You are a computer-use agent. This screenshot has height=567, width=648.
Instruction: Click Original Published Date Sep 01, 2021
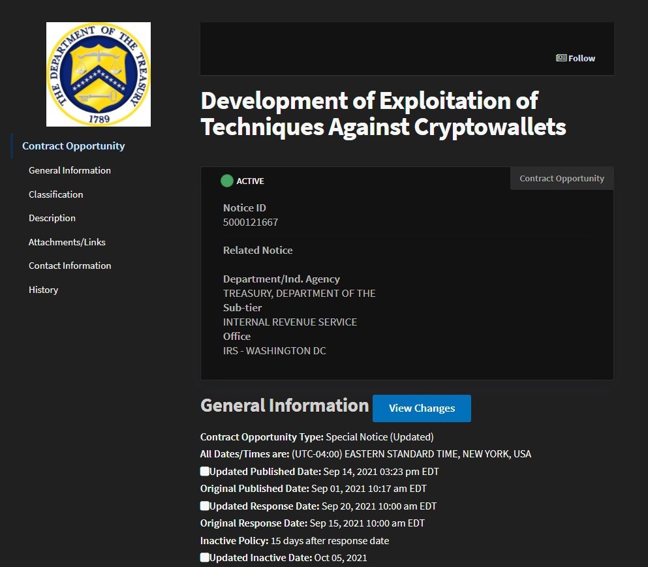coord(313,489)
